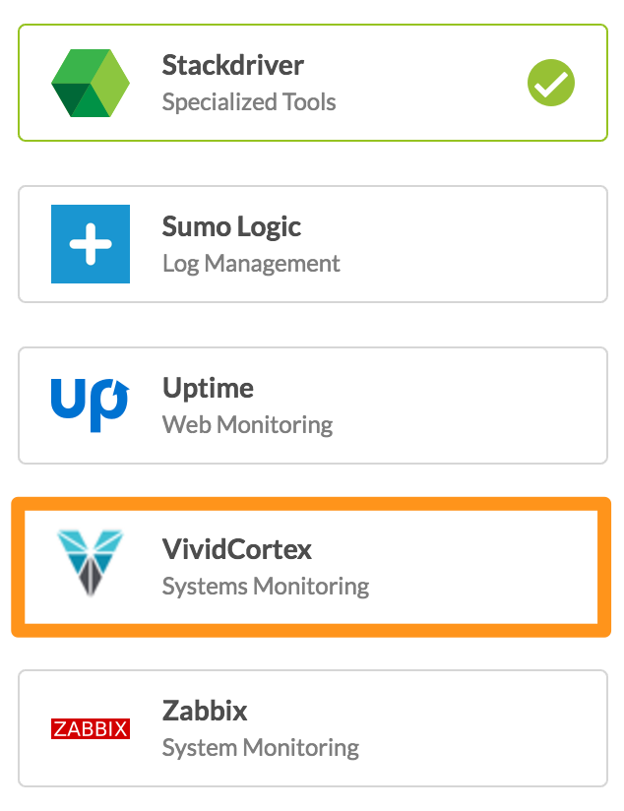Click the green Stackdriver hexagon logo
The height and width of the screenshot is (811, 624).
click(91, 83)
